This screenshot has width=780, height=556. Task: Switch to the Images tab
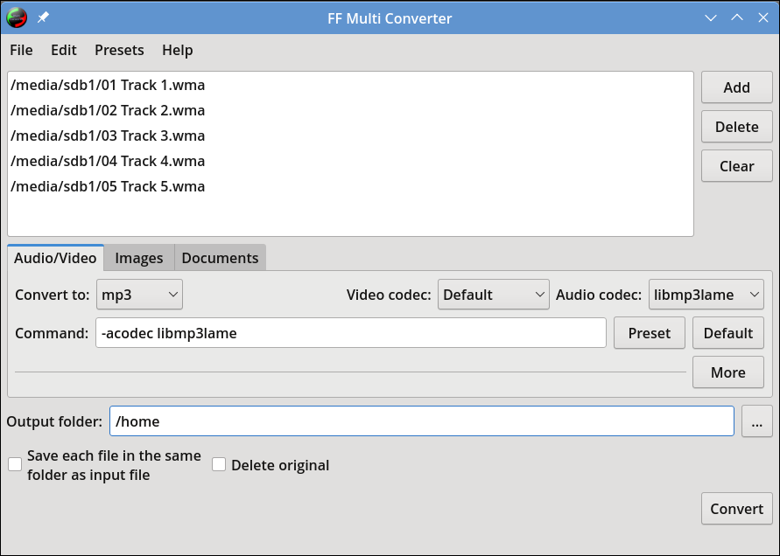pyautogui.click(x=139, y=258)
